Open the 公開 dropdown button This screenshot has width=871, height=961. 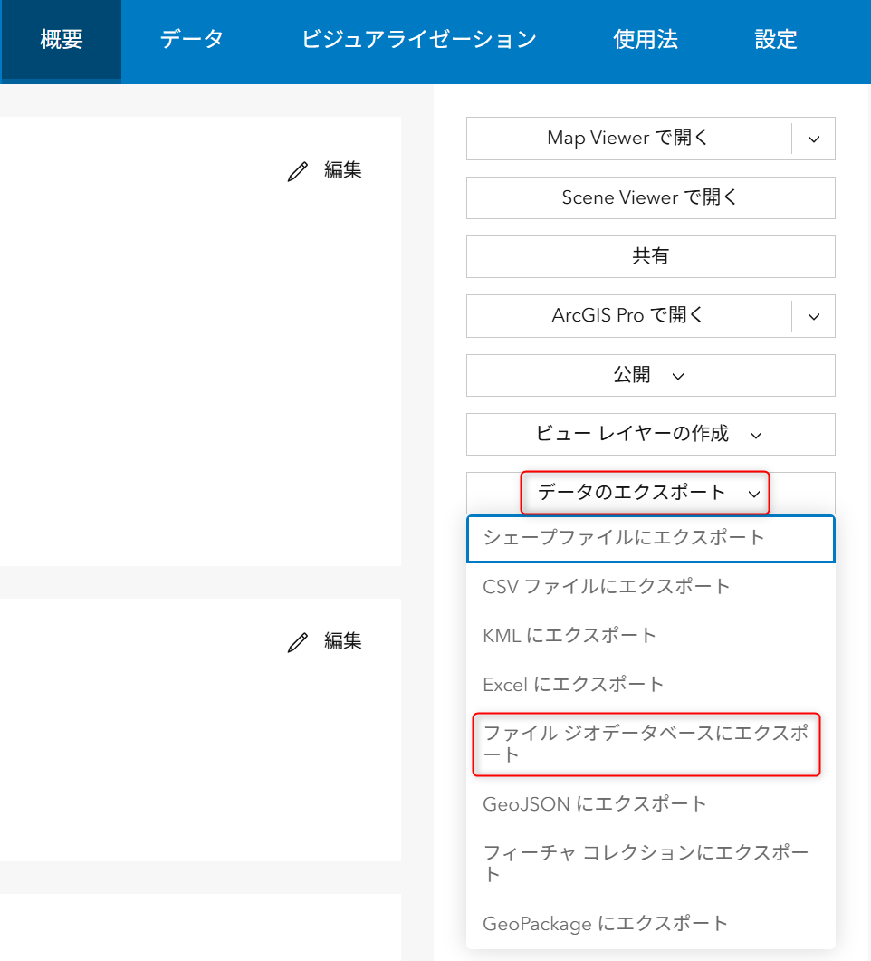point(649,375)
